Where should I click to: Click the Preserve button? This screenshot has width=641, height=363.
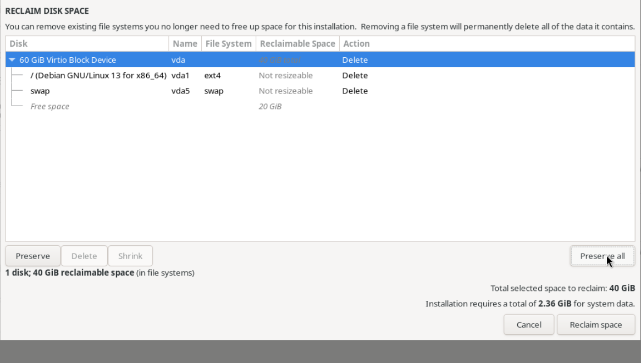(32, 256)
